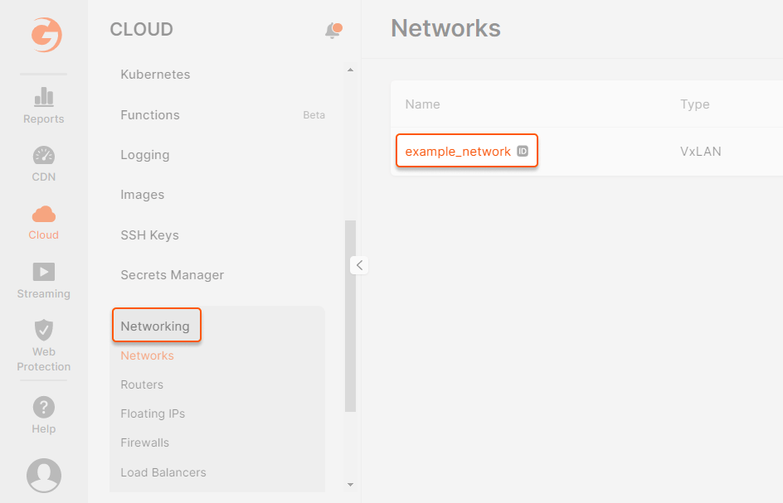Open example_network details link

pos(458,151)
